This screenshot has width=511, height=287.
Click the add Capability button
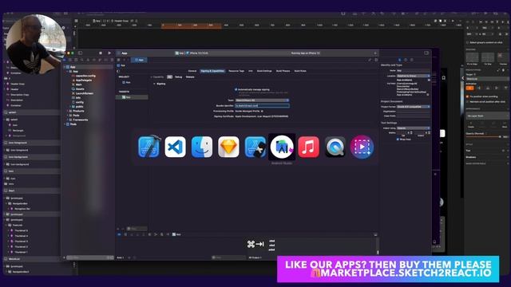[158, 77]
